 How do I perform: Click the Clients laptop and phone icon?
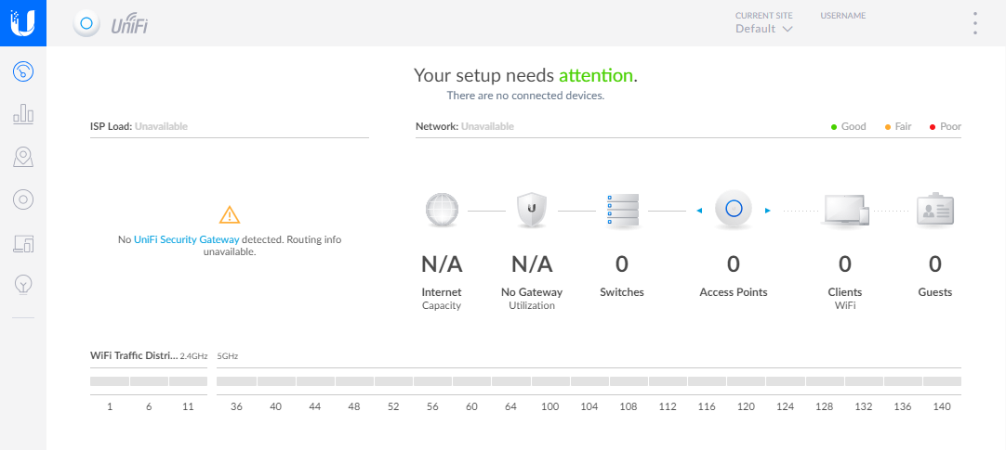click(x=845, y=210)
